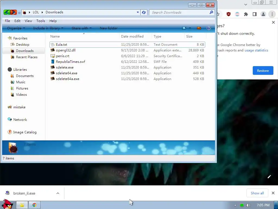The height and width of the screenshot is (209, 278).
Task: Go back with the green arrow
Action: click(x=7, y=12)
